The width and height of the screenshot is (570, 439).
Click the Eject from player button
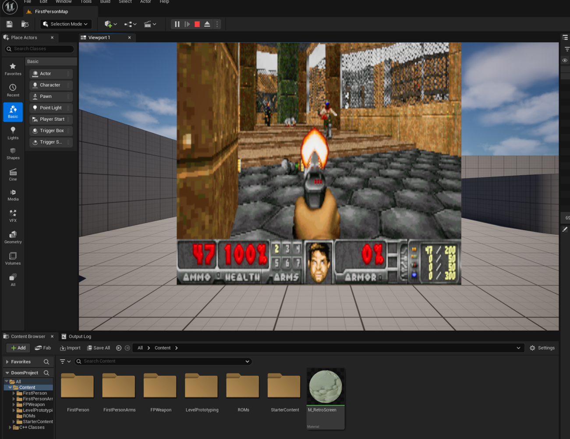pos(207,24)
